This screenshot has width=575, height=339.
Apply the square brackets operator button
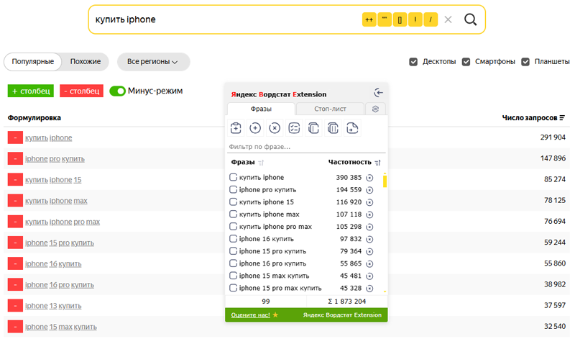click(x=400, y=19)
